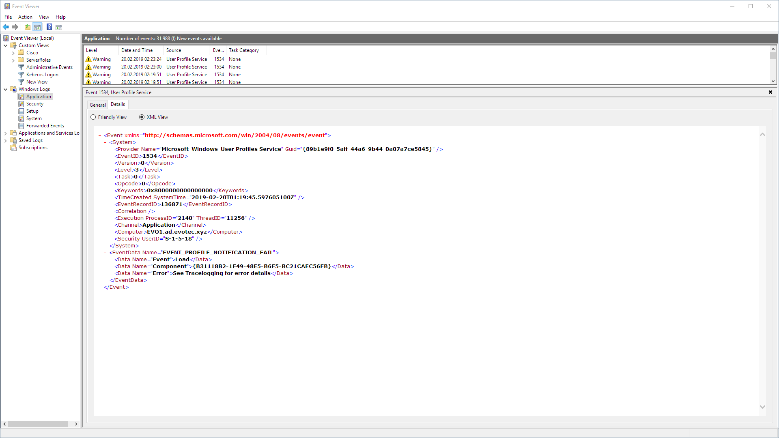The image size is (779, 438).
Task: Switch to the General tab
Action: pyautogui.click(x=97, y=104)
